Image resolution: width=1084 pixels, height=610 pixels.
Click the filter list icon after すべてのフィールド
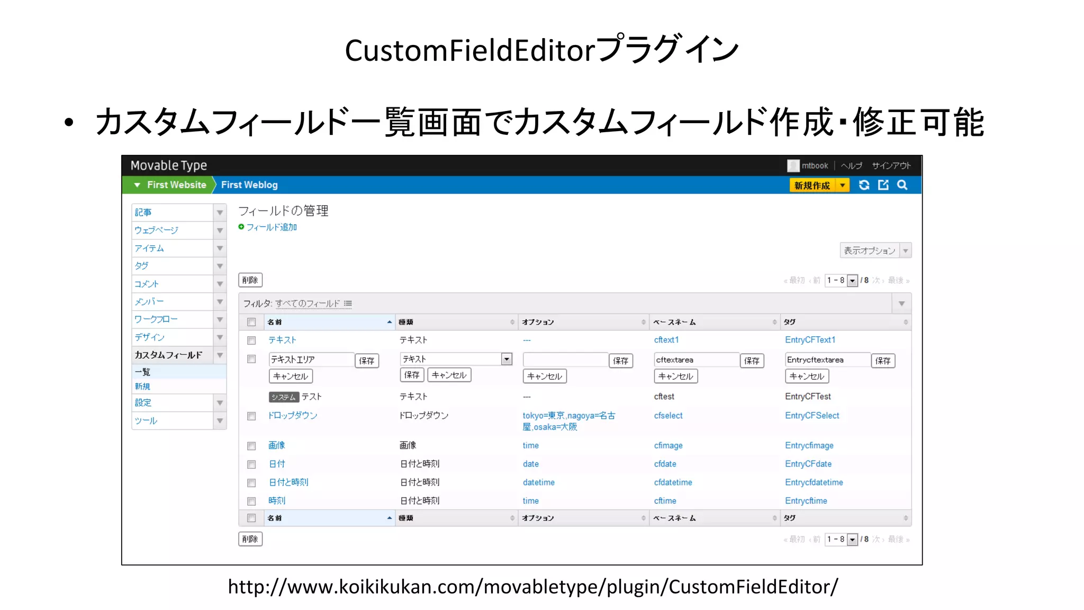tap(348, 303)
